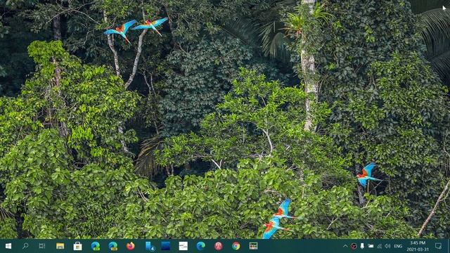The height and width of the screenshot is (253, 450).
Task: Open the dark blue square app icon
Action: [x=166, y=246]
